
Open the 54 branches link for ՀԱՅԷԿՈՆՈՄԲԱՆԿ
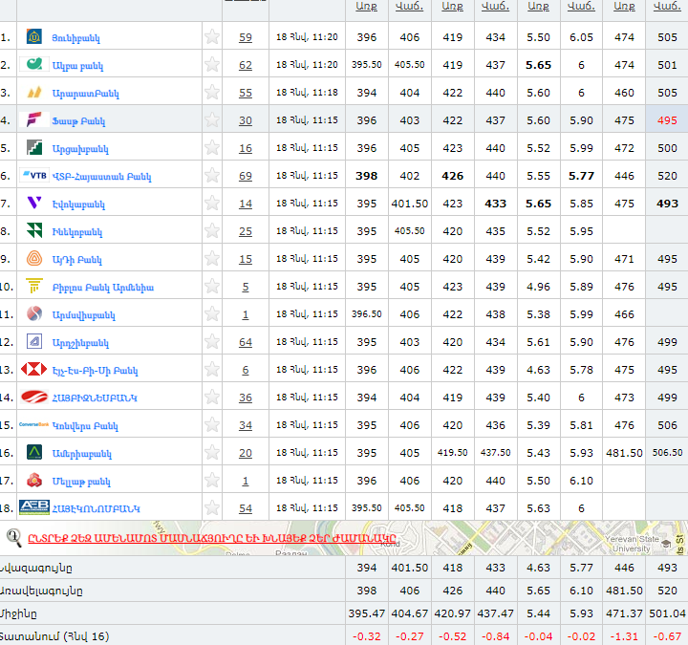(246, 508)
